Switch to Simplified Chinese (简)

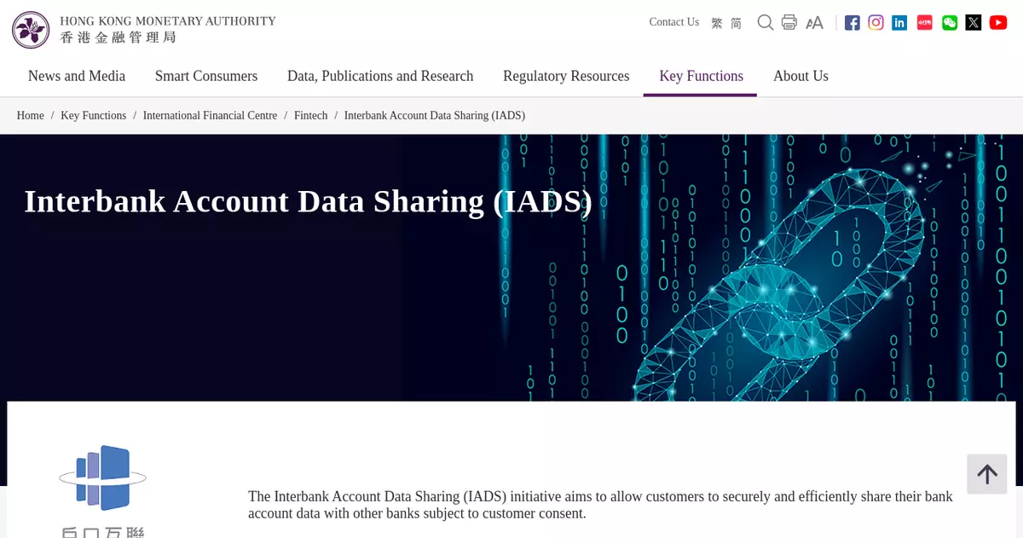click(736, 23)
